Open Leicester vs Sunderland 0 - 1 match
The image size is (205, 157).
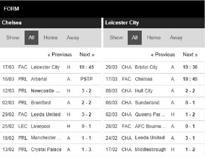154,103
